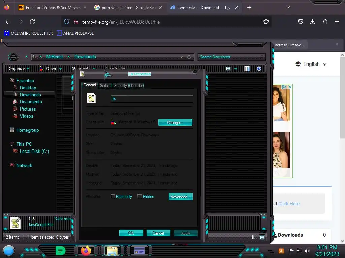Switch to the Google Search tab

(x=128, y=8)
